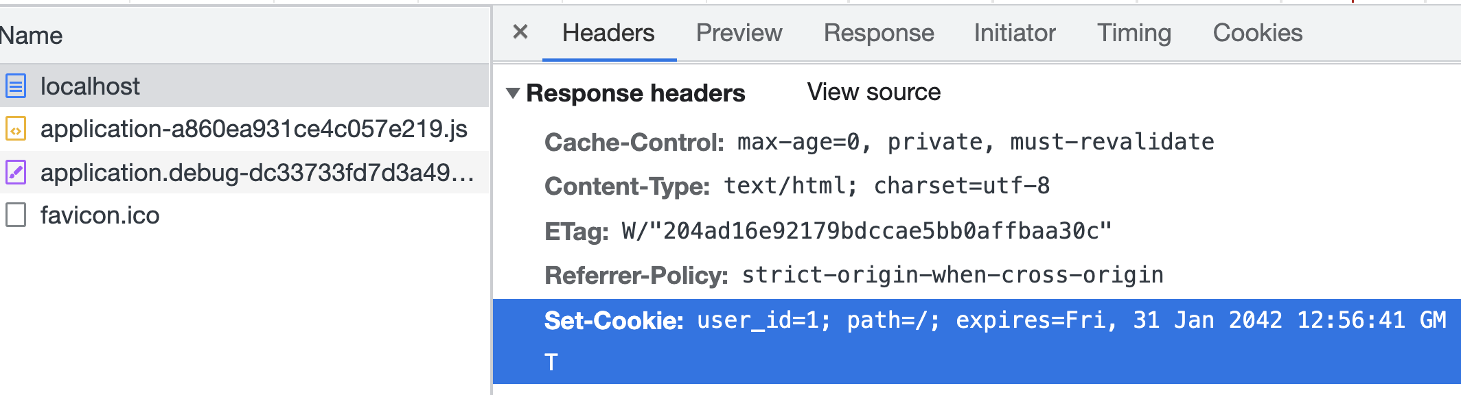The width and height of the screenshot is (1461, 395).
Task: Open the Timing tab
Action: [x=1134, y=33]
